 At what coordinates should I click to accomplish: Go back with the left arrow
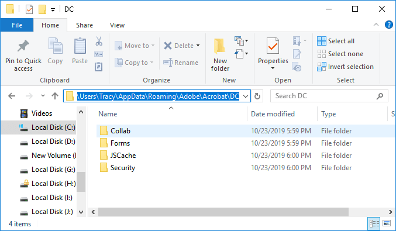(12, 96)
